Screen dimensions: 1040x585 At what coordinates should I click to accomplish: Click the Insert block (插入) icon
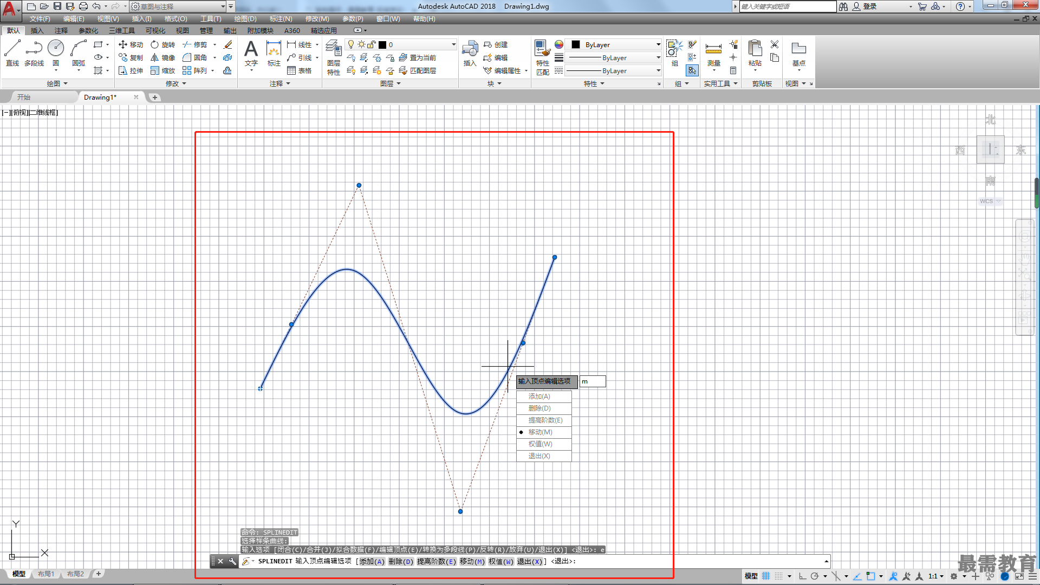click(x=470, y=53)
